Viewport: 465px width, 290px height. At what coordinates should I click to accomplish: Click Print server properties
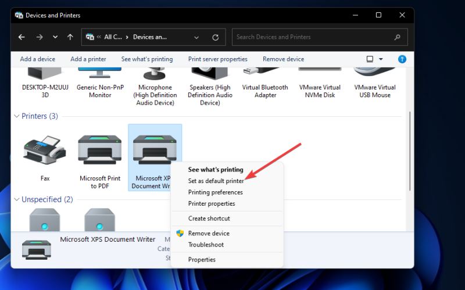tap(217, 59)
